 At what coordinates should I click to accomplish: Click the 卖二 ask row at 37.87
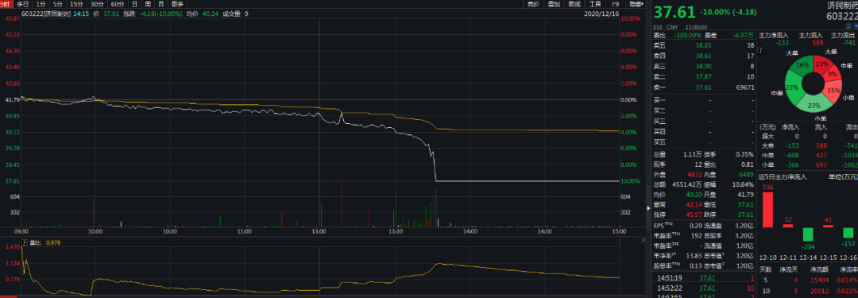704,77
